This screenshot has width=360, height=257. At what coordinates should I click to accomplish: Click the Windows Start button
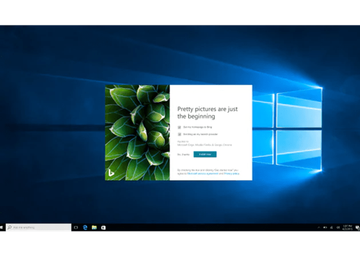[1, 227]
